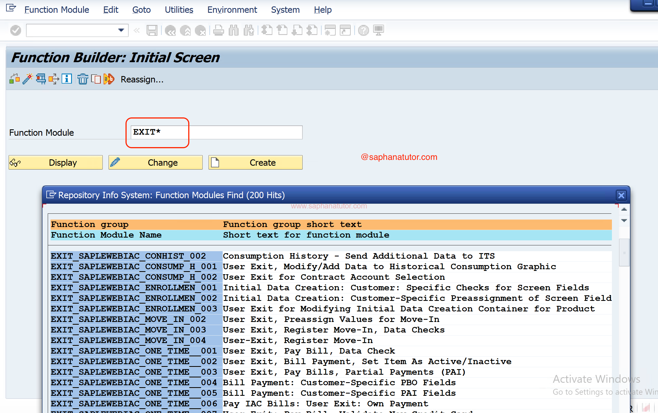Click the Exit icon in standard toolbar
This screenshot has height=413, width=658.
185,30
